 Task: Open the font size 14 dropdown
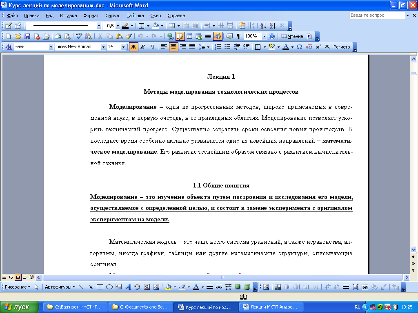click(x=123, y=47)
